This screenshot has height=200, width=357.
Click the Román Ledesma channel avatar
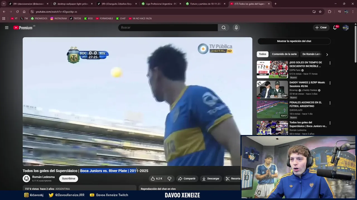pos(26,179)
